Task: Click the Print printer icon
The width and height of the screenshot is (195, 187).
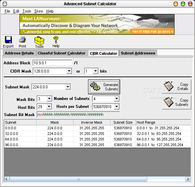Action: [x=22, y=40]
